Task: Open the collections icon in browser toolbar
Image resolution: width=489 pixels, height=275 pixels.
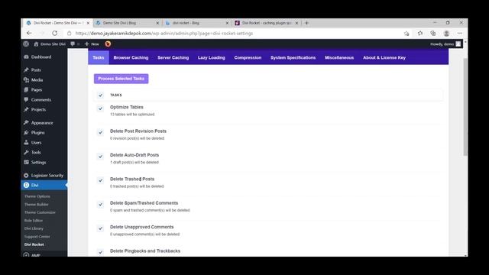Action: coord(433,33)
